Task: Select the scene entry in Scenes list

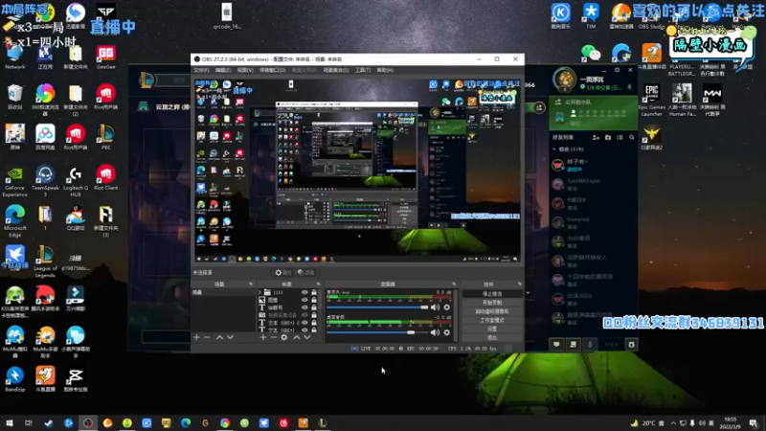Action: (x=223, y=293)
